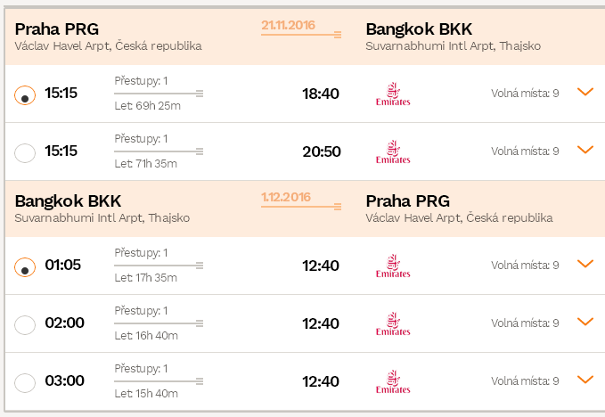Expand details of flight arriving 20:50
Image resolution: width=605 pixels, height=417 pixels.
[585, 150]
